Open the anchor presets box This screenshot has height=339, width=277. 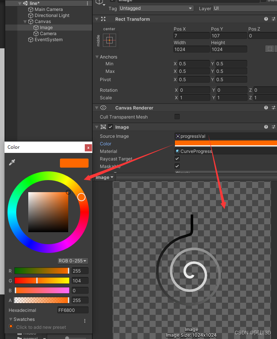(x=109, y=40)
